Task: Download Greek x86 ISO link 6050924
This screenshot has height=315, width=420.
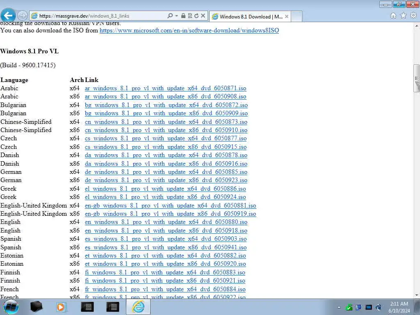Action: (165, 197)
